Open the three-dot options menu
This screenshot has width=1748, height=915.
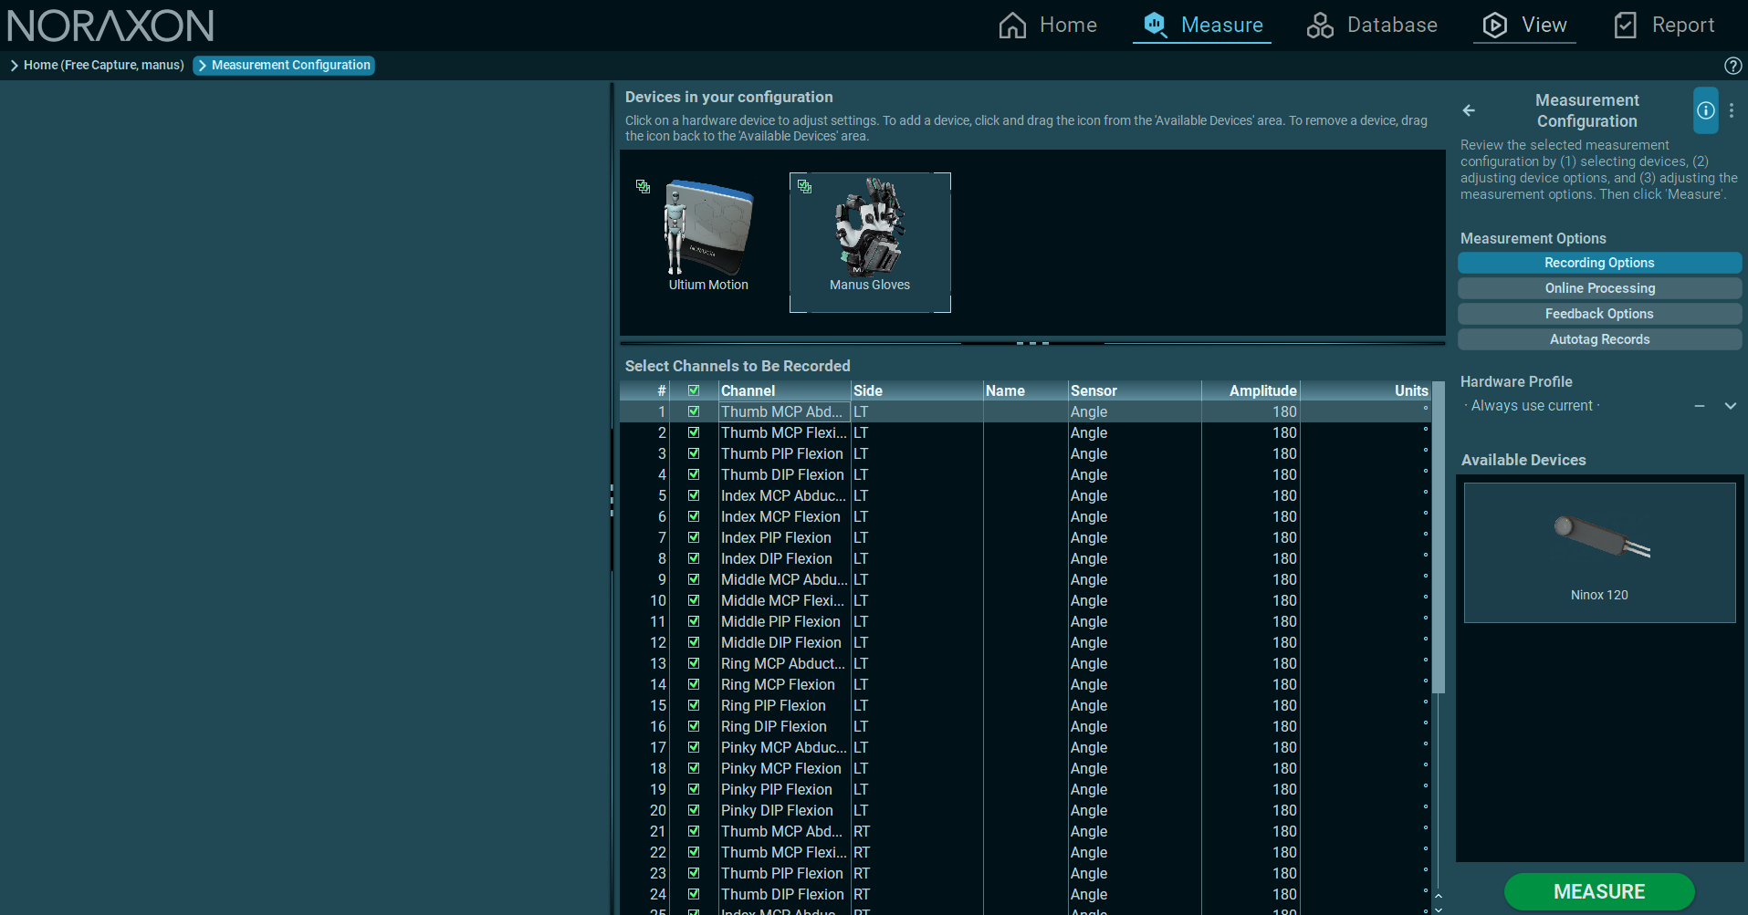click(x=1732, y=110)
